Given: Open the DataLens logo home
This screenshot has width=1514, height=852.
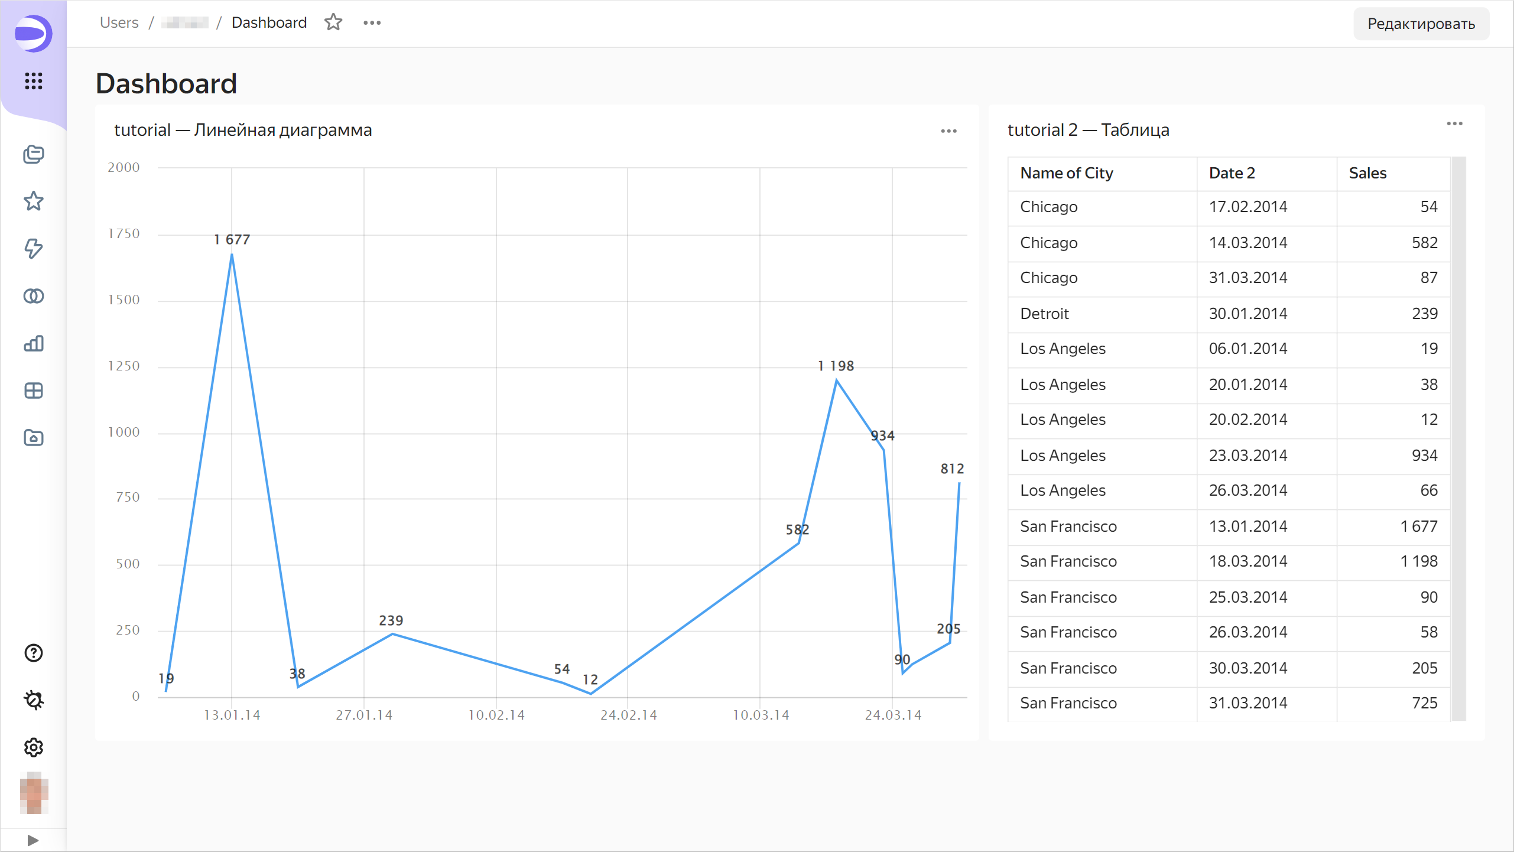Looking at the screenshot, I should pos(33,34).
